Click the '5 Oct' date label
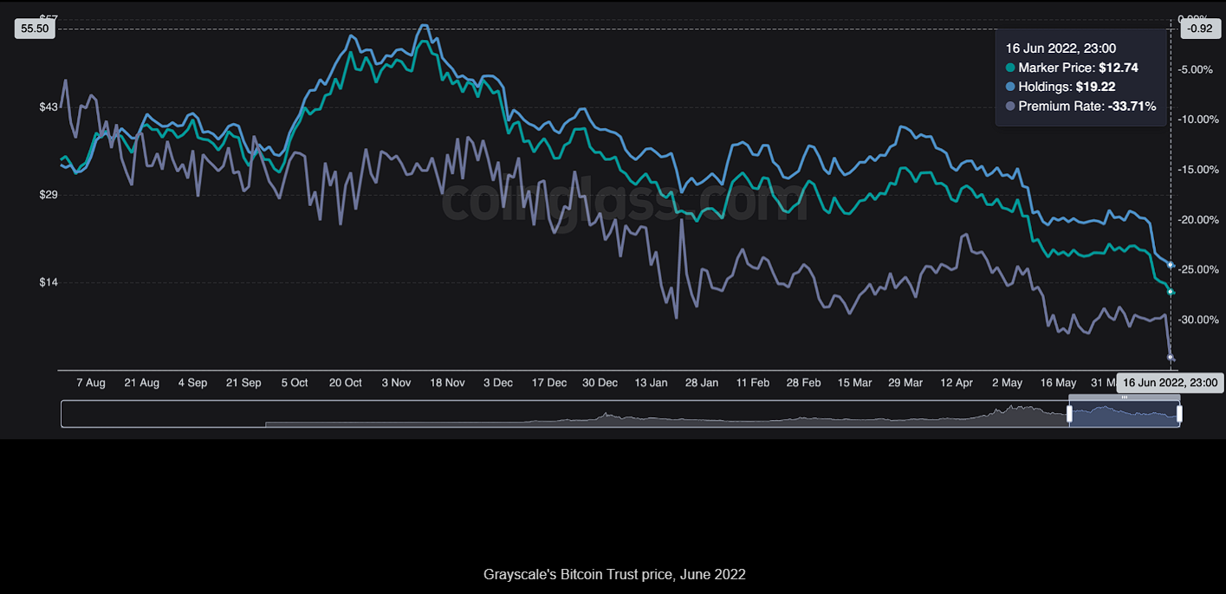 (295, 383)
